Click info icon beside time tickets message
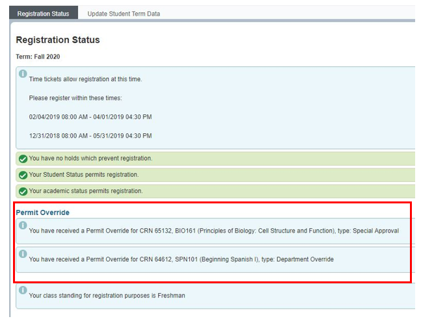421x321 pixels. tap(23, 73)
